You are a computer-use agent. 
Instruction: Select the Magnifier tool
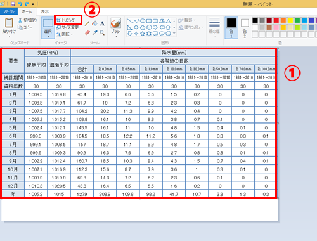click(x=102, y=32)
